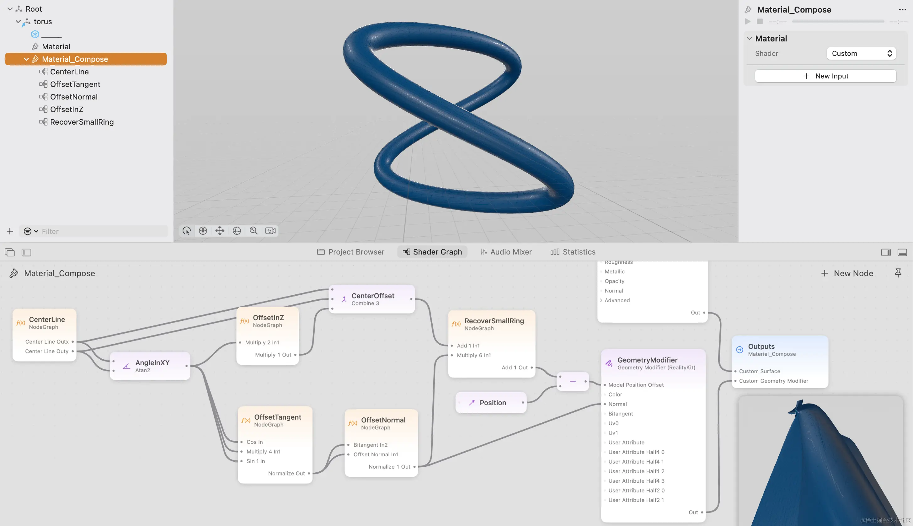Switch to the Shader Graph tab
The width and height of the screenshot is (913, 526).
(432, 252)
